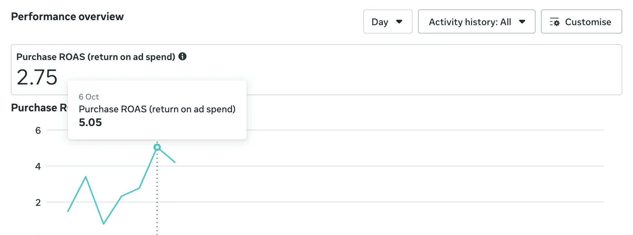Select the Purchase ROAS metric card title
The height and width of the screenshot is (235, 633).
tap(95, 57)
